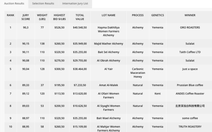This screenshot has width=212, height=132.
Task: Click the Bait Wael Alchemy lot
Action: (108, 118)
